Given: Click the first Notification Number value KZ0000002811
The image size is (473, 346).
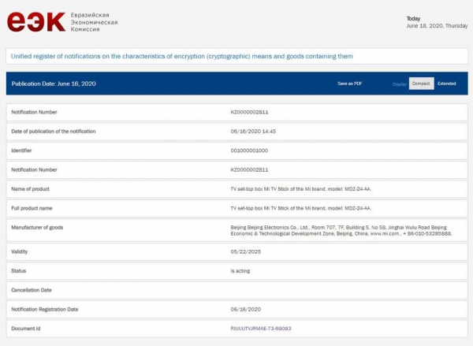Looking at the screenshot, I should click(249, 112).
